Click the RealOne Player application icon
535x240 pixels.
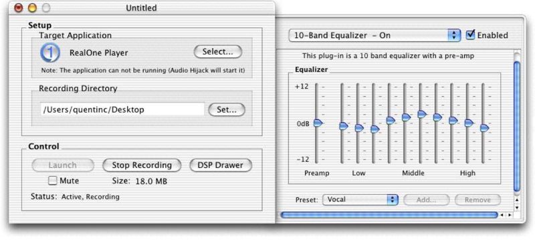(50, 53)
